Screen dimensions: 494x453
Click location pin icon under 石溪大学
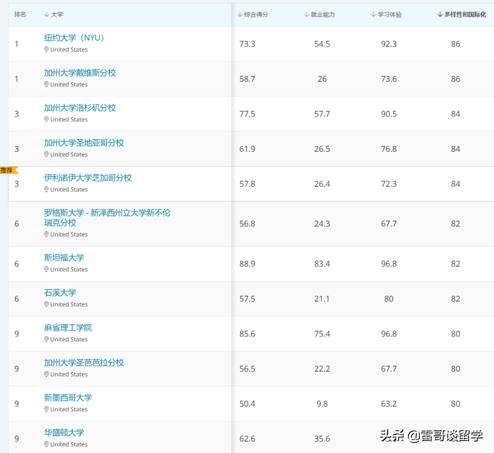(x=46, y=304)
